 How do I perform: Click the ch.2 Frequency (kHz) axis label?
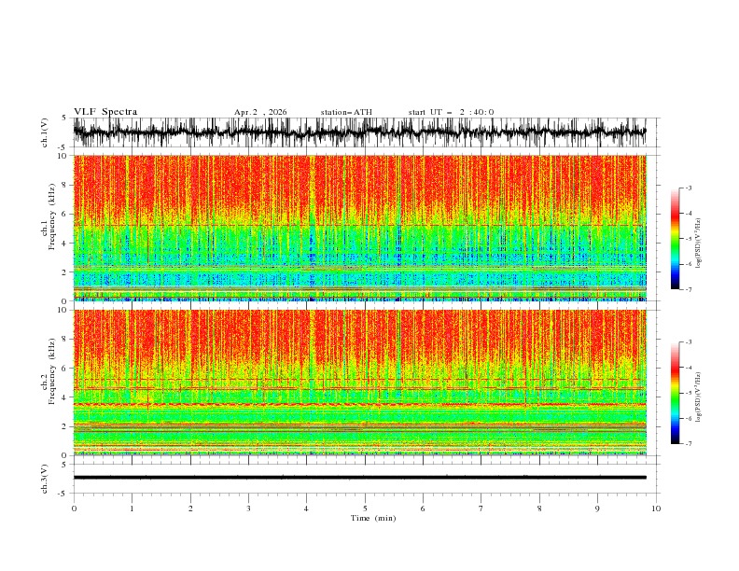coord(49,370)
